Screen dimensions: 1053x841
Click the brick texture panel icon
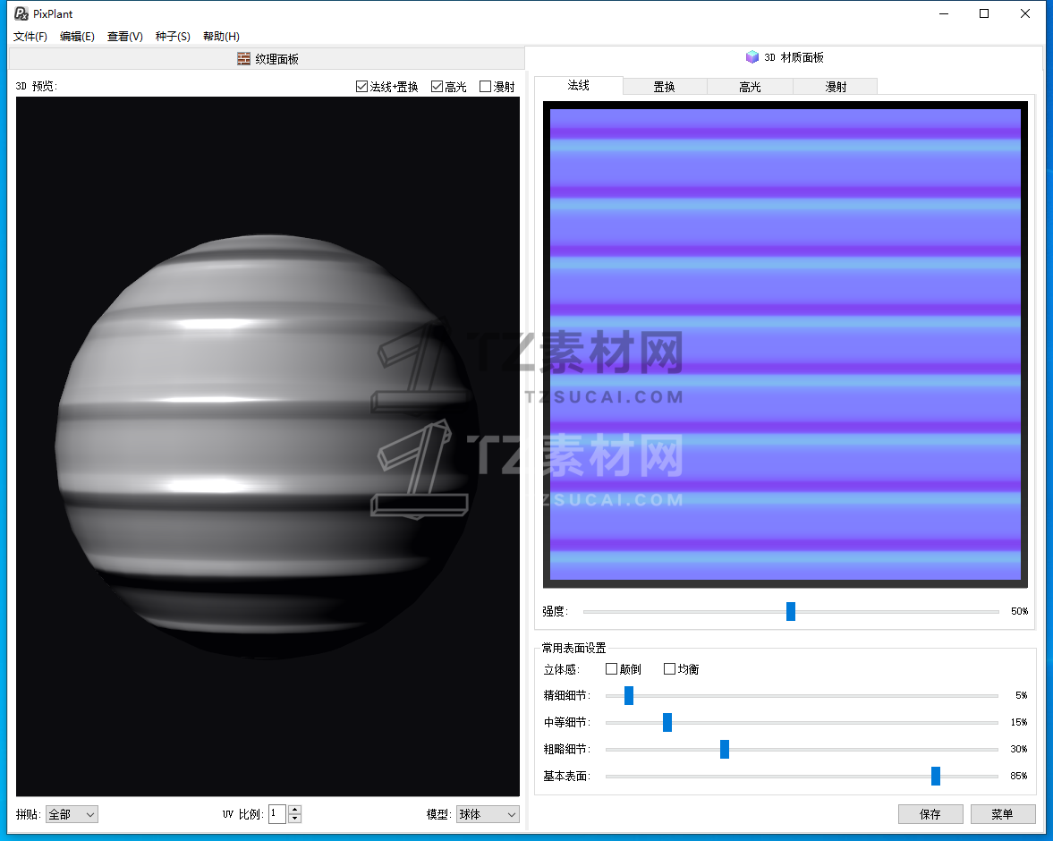coord(243,59)
